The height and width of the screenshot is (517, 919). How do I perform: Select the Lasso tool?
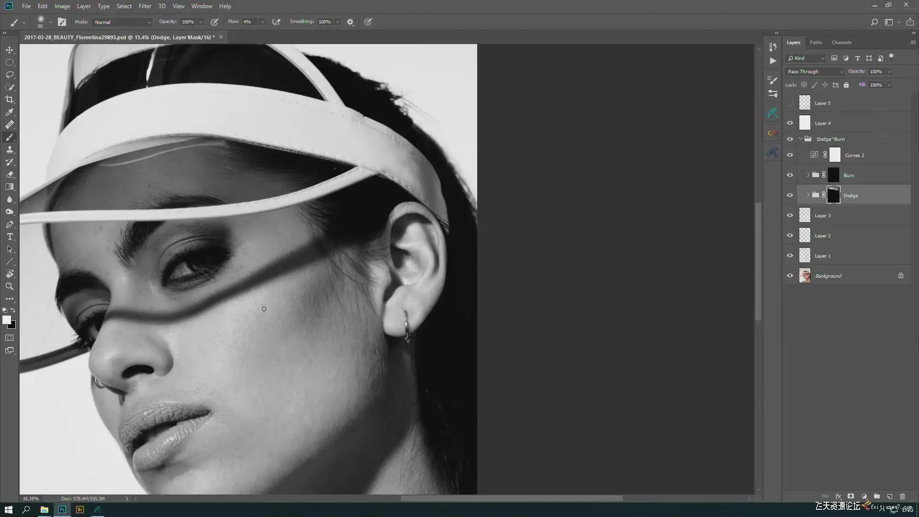[10, 75]
